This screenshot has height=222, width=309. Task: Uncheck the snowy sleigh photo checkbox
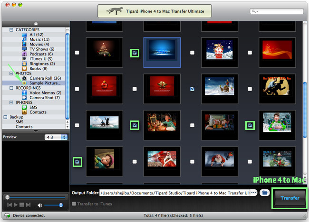tap(192, 89)
